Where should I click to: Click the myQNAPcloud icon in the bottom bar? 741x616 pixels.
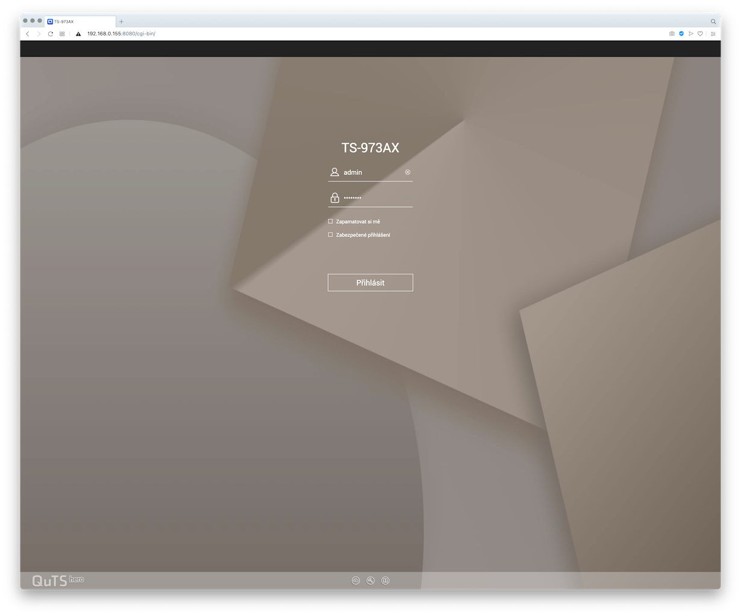point(355,581)
